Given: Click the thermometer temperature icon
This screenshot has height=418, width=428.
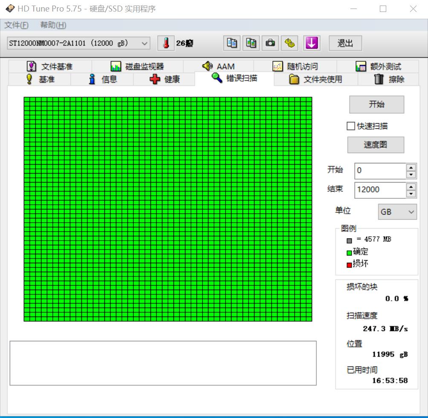Looking at the screenshot, I should [166, 43].
